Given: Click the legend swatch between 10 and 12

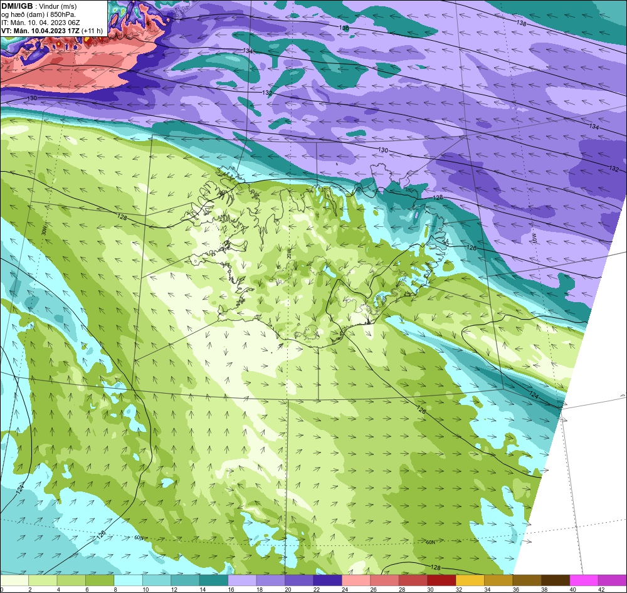Looking at the screenshot, I should coord(157,580).
